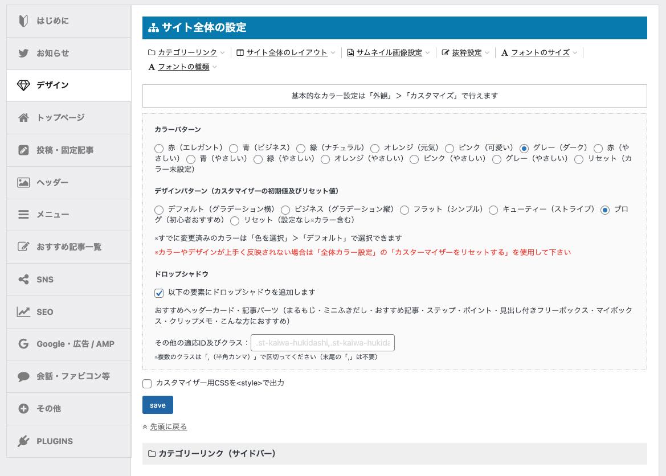Click the home icon beside トップページ
Viewport: 666px width, 476px height.
[23, 118]
